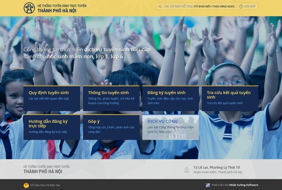282x190 pixels.
Task: Click the Sở Giáo Dục Và Đào Tạo emblem
Action: click(x=26, y=185)
